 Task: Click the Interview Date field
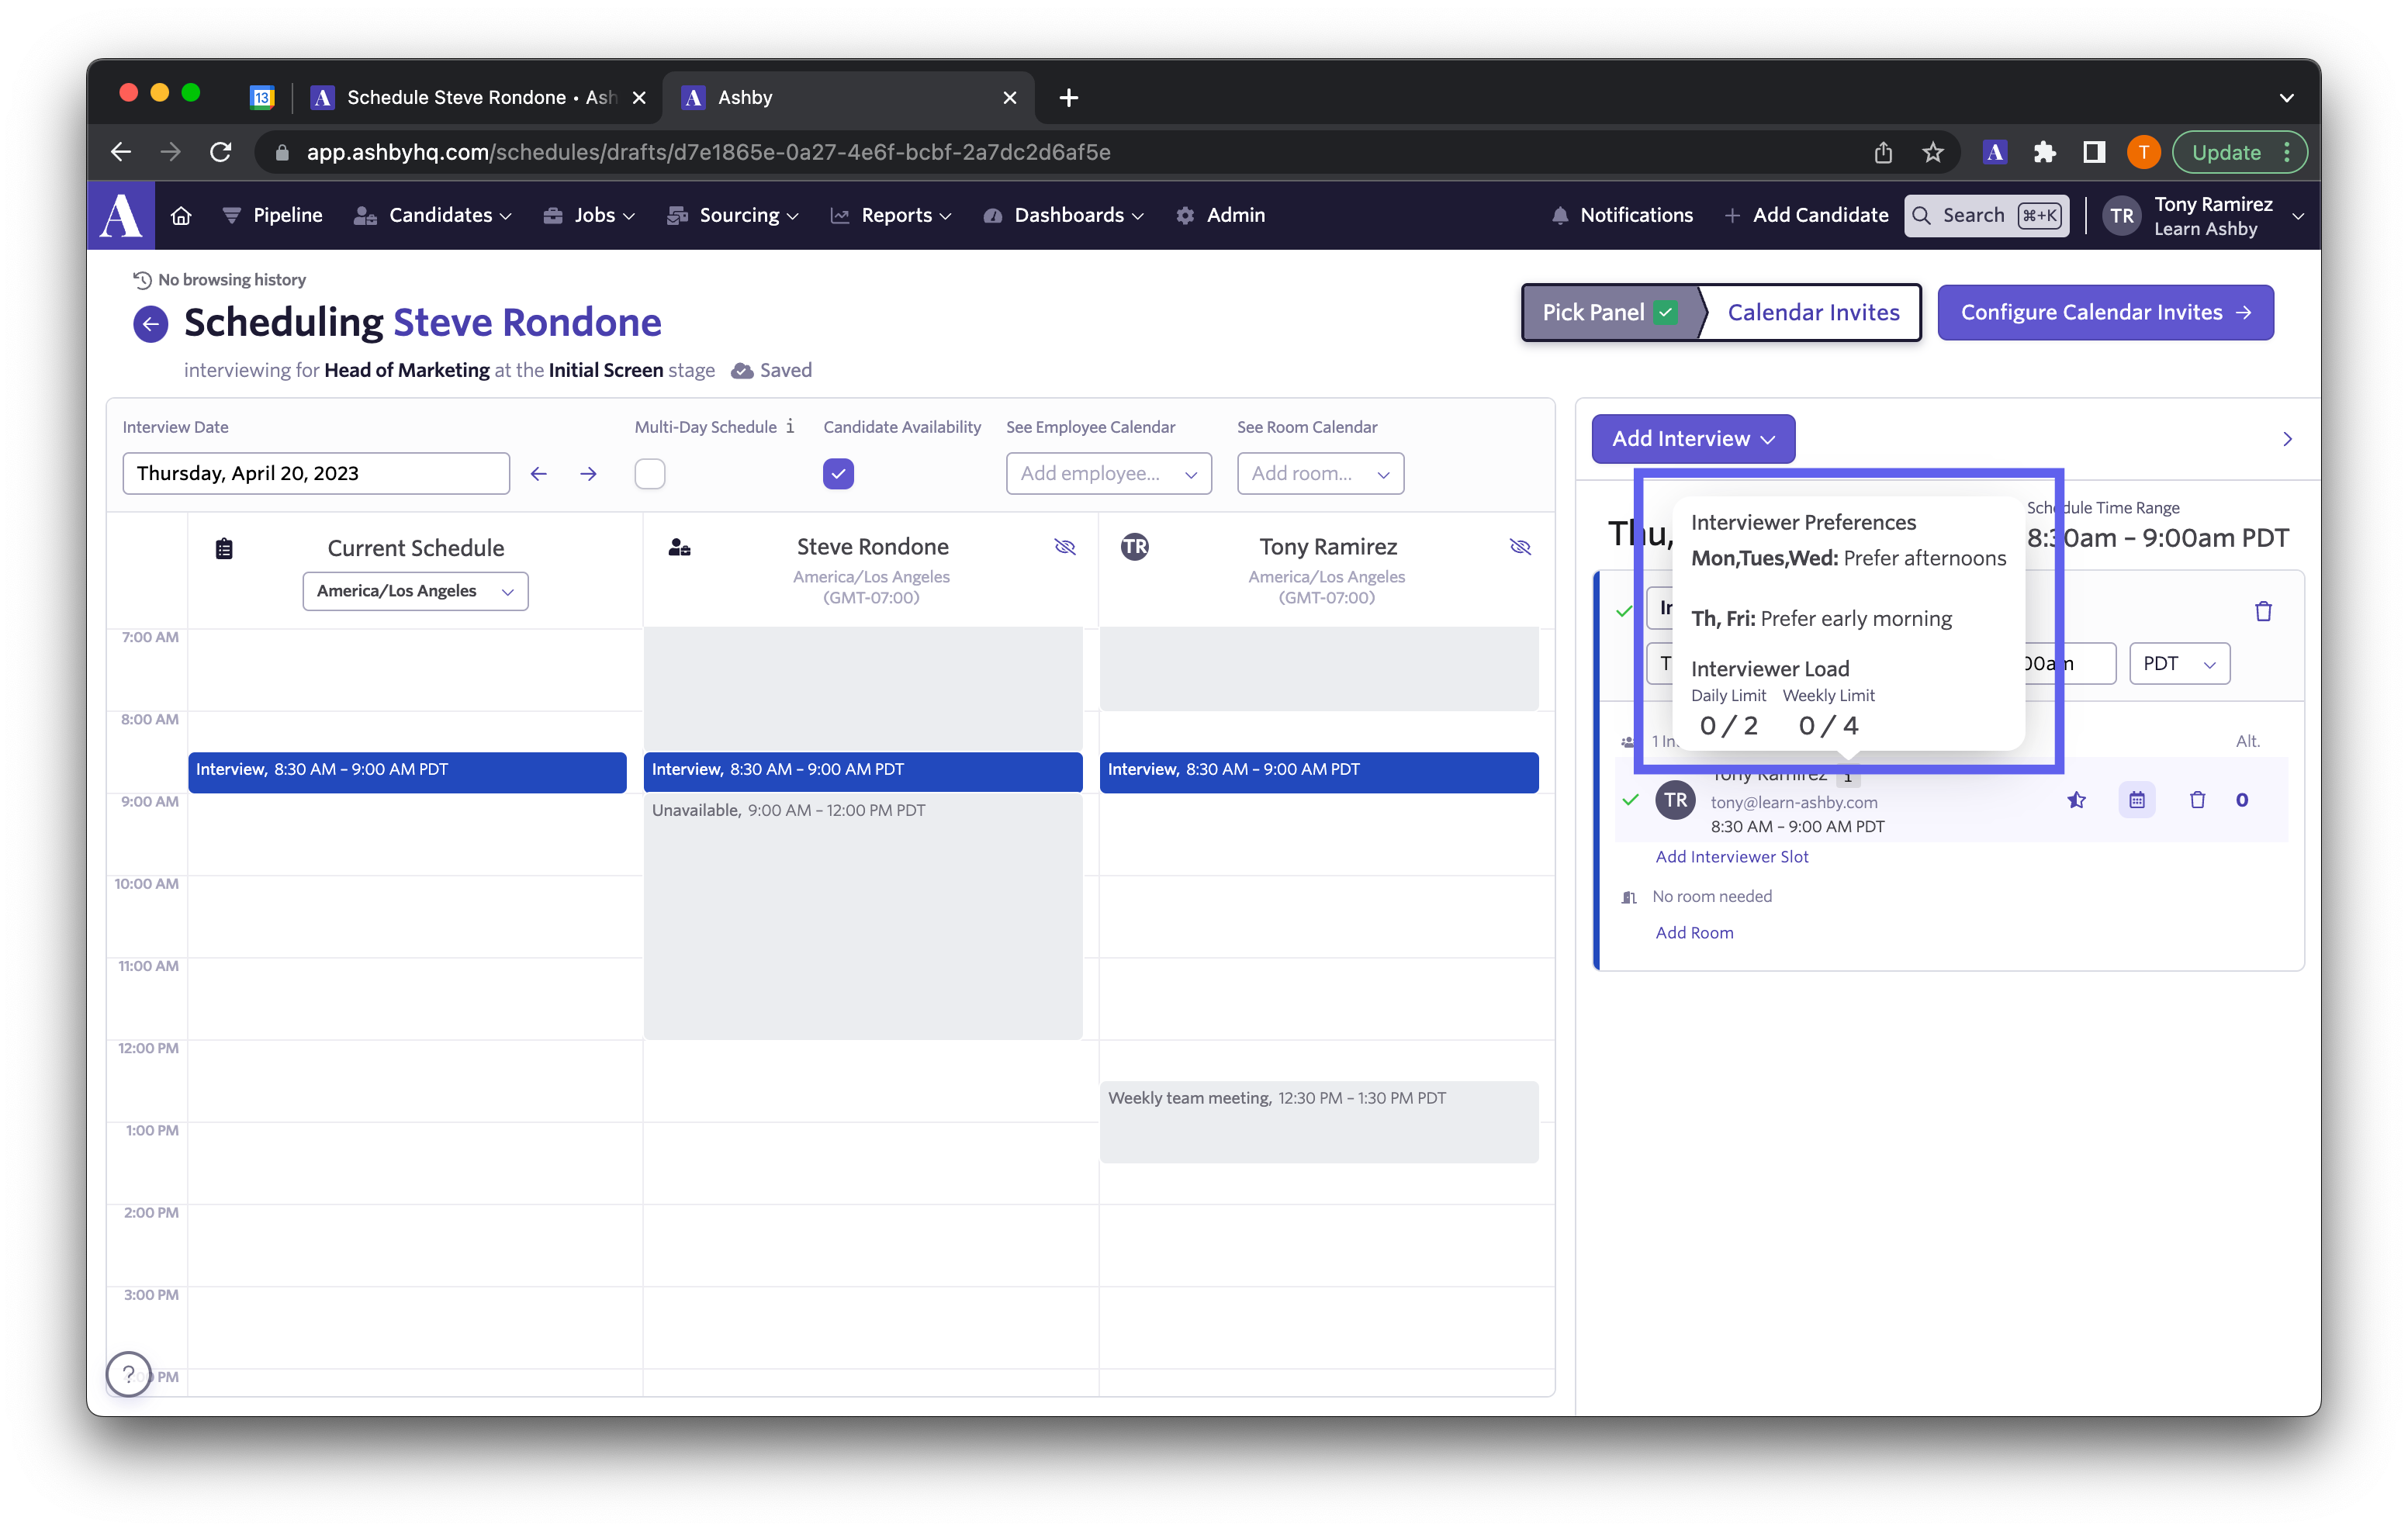tap(316, 474)
